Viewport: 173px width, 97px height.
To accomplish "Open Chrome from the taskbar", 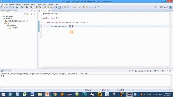I will (x=55, y=94).
